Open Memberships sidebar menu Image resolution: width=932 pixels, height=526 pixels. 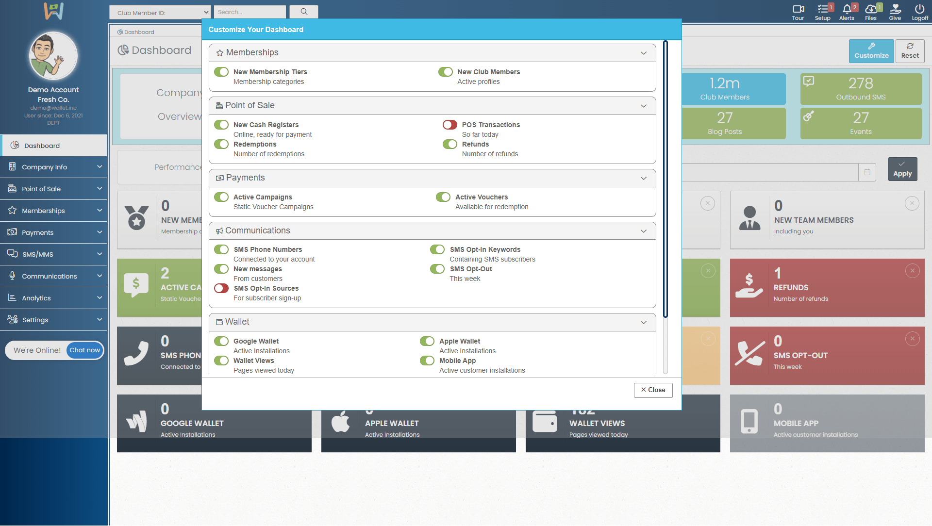click(53, 211)
